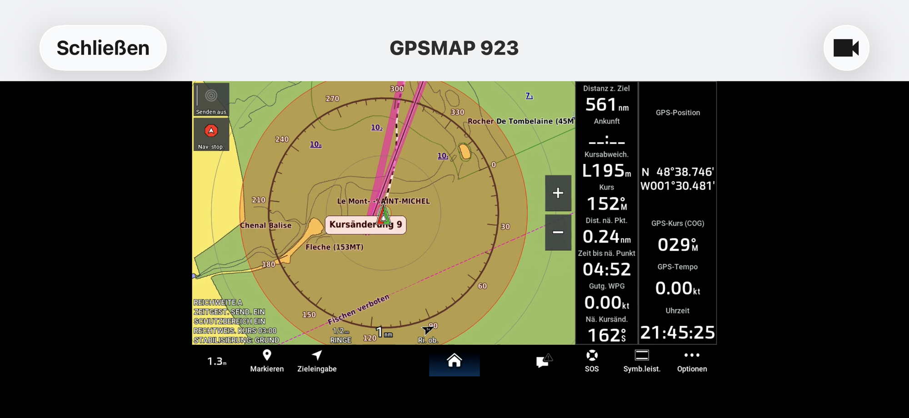Image resolution: width=909 pixels, height=418 pixels.
Task: Tap the GPS-Kurs (COG) 029° value
Action: 677,245
